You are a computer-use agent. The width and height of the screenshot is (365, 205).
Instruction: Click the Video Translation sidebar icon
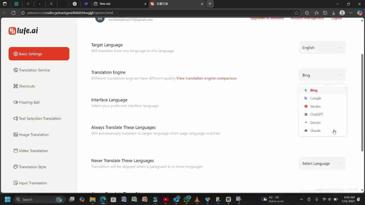click(x=16, y=151)
